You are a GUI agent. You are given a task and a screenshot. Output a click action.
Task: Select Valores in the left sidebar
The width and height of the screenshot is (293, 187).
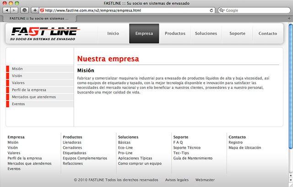pos(40,83)
